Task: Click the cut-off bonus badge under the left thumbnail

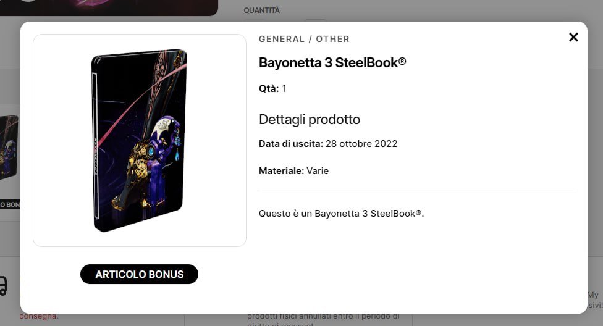Action: (9, 204)
